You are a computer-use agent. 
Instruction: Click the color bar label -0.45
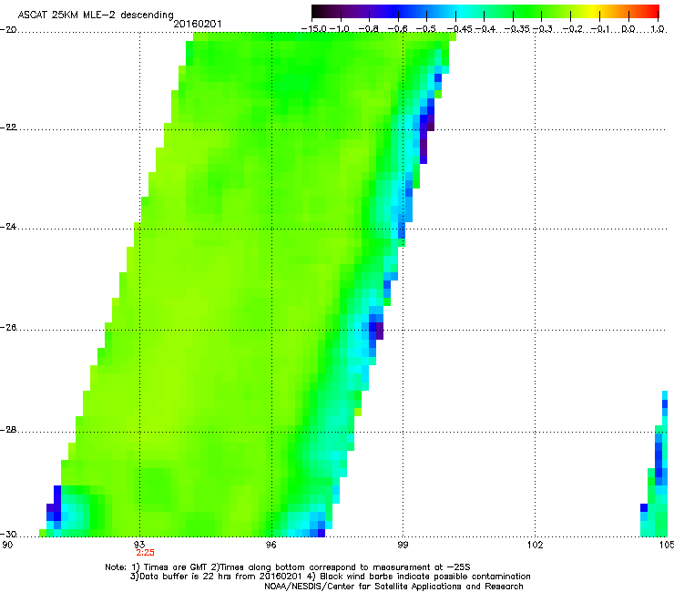(459, 29)
